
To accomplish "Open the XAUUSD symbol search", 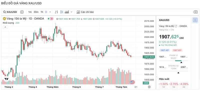I will [x=10, y=12].
